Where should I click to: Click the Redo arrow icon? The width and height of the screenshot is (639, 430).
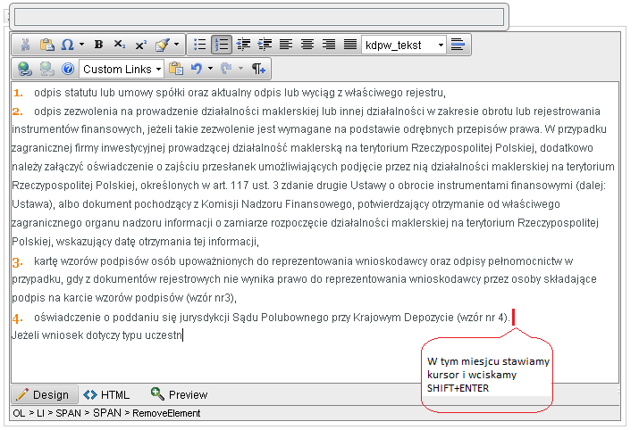[x=226, y=69]
